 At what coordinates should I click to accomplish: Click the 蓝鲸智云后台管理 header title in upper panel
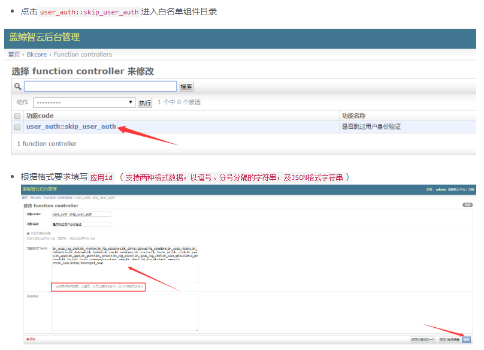(44, 37)
